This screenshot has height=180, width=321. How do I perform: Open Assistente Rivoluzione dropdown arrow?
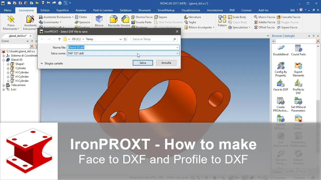click(73, 17)
